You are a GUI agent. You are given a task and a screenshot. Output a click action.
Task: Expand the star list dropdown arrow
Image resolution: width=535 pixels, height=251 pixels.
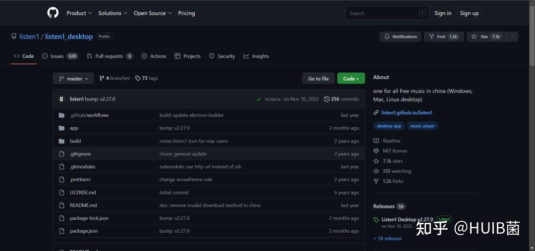[x=512, y=37]
